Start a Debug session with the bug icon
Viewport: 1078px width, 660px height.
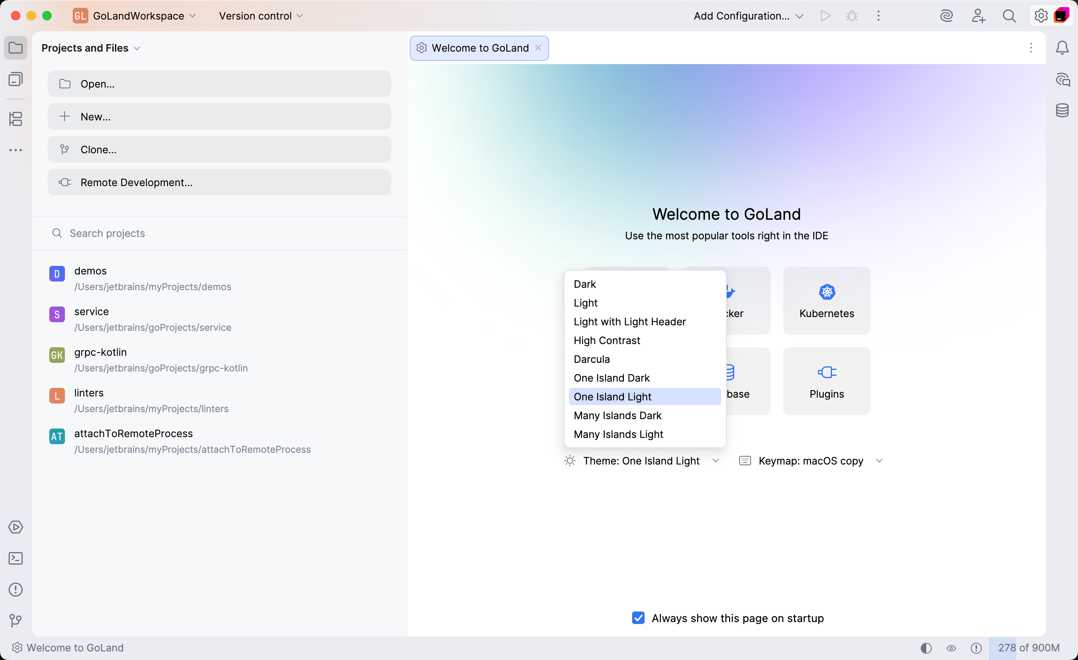click(852, 16)
